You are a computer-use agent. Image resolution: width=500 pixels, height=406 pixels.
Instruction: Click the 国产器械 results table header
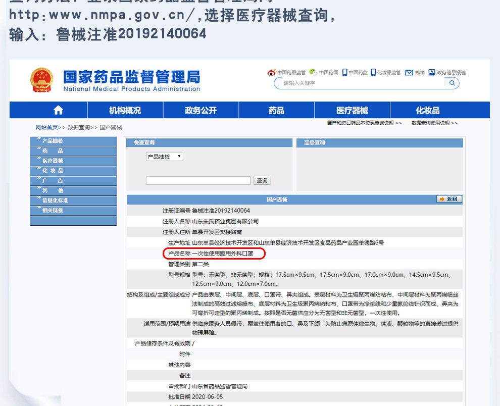277,199
